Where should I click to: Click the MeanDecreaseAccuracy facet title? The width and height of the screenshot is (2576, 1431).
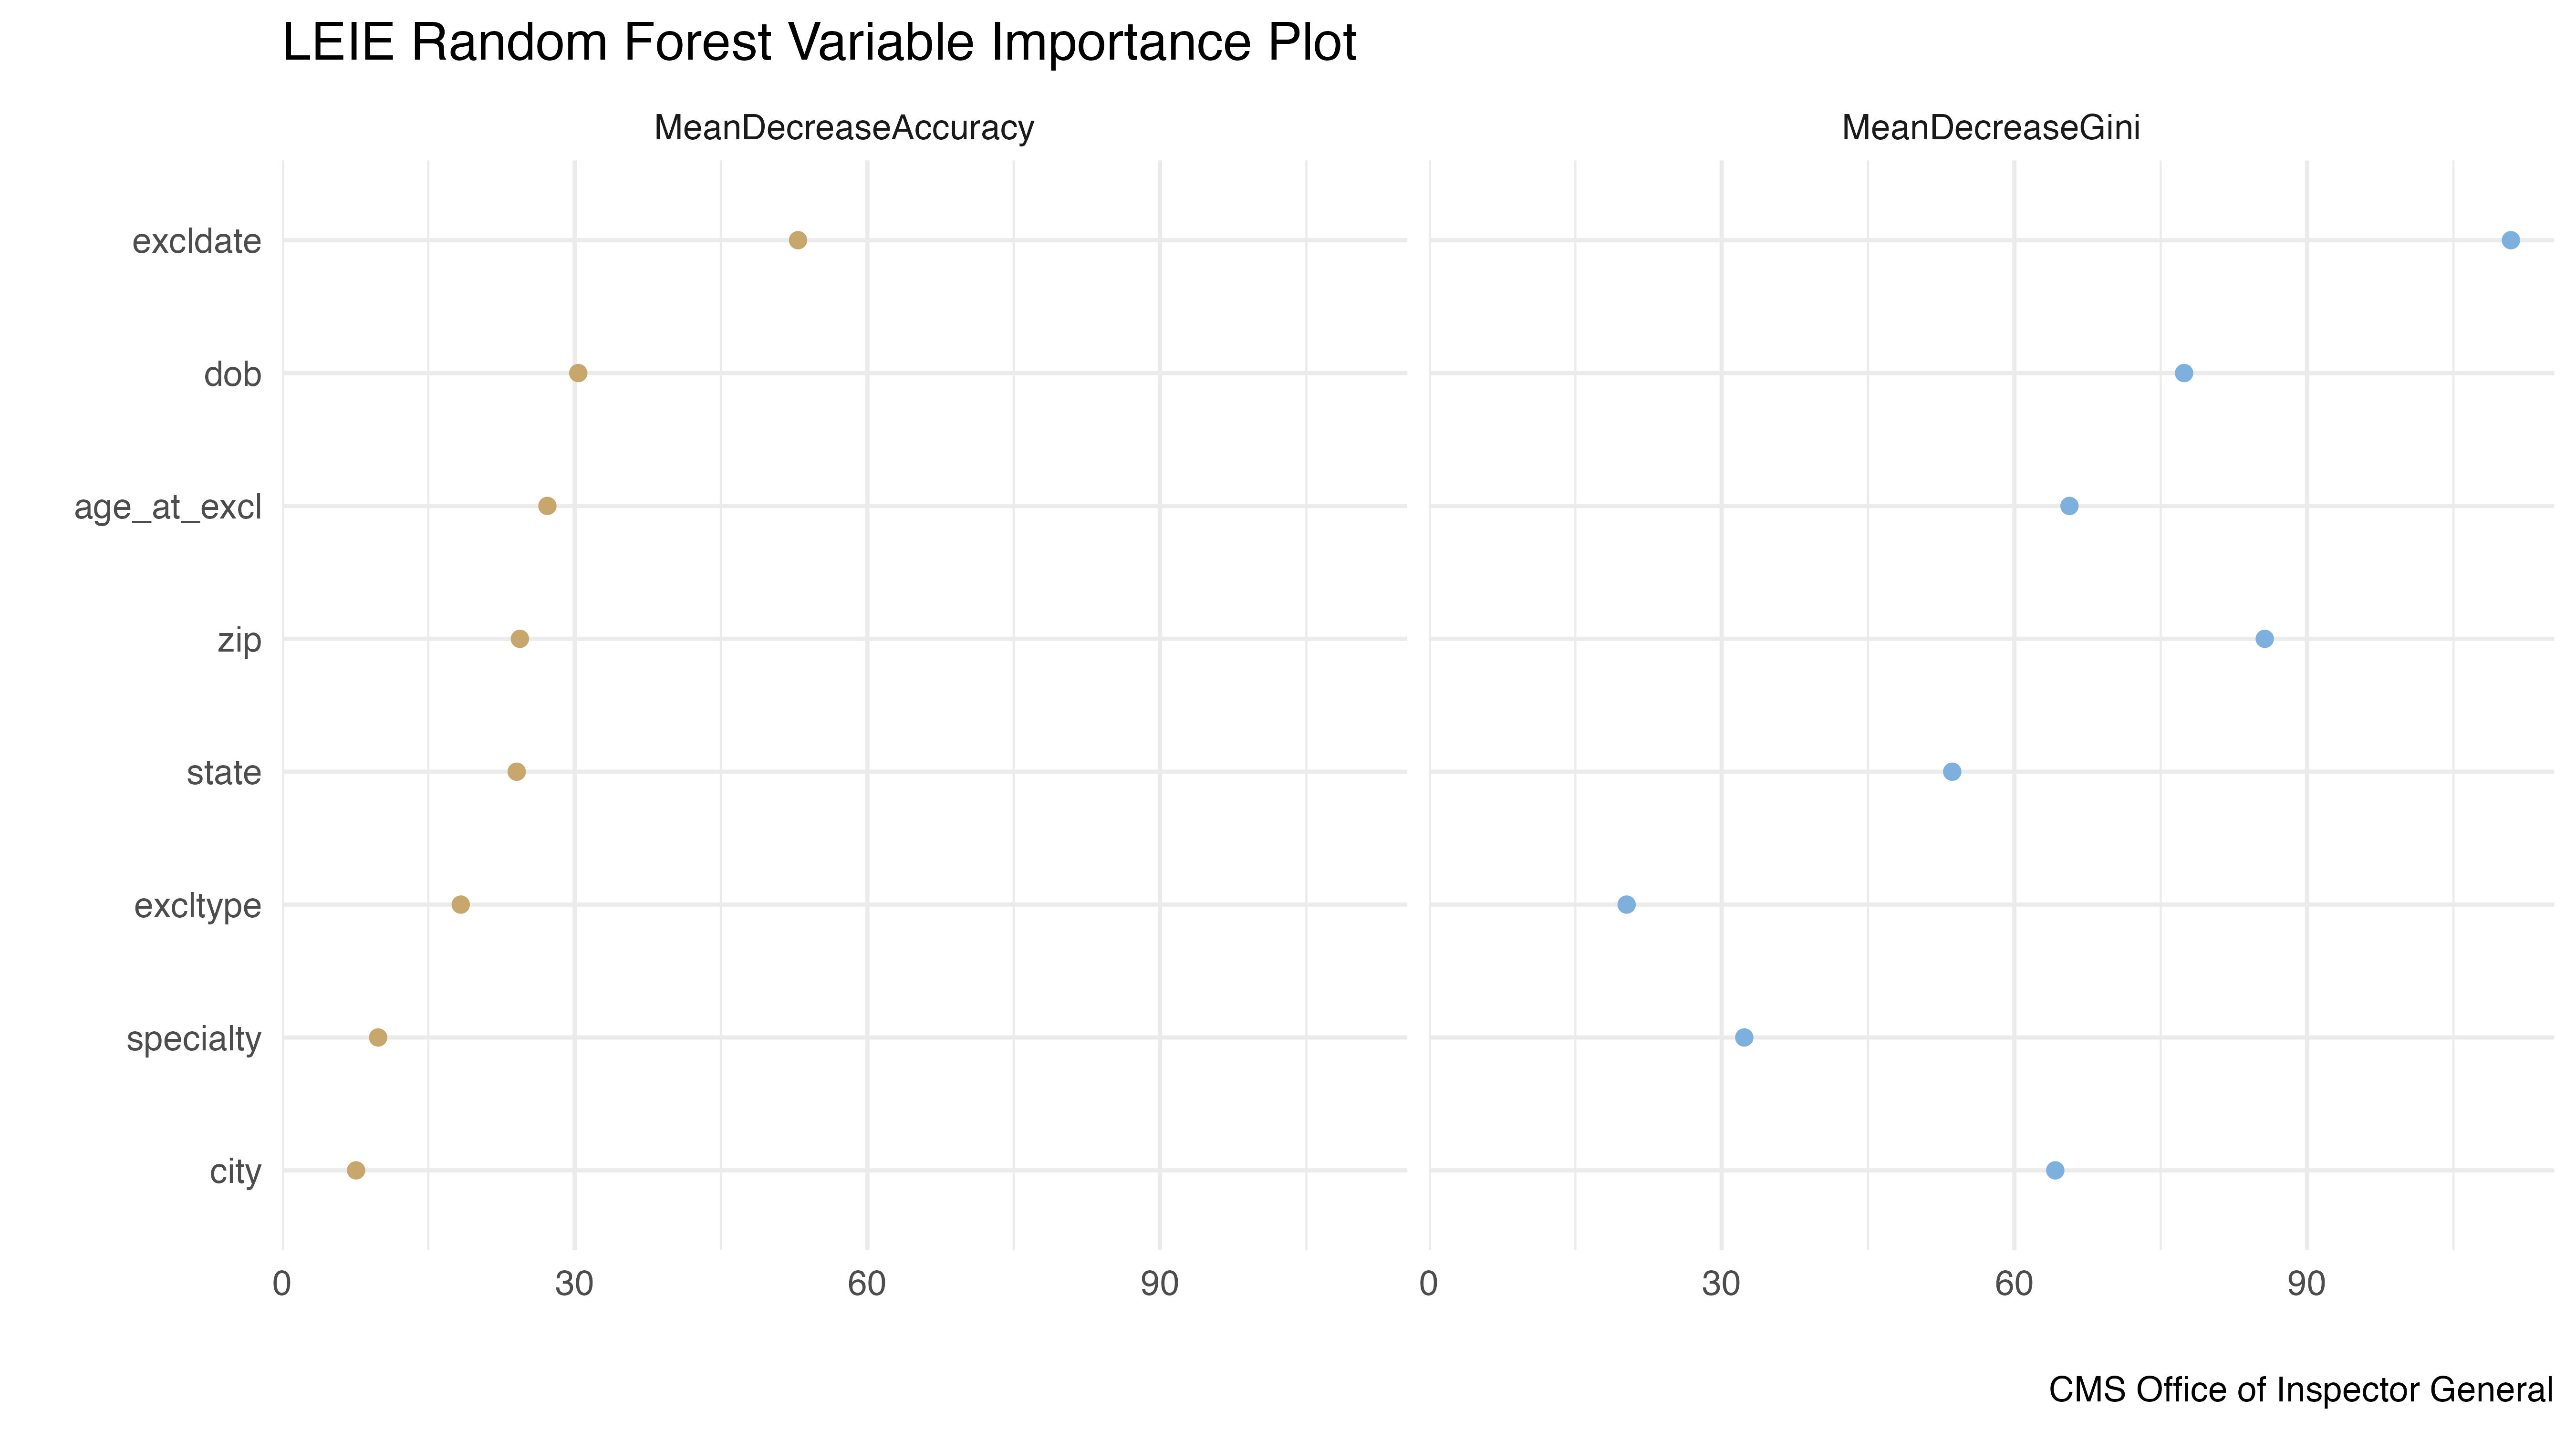click(x=844, y=128)
